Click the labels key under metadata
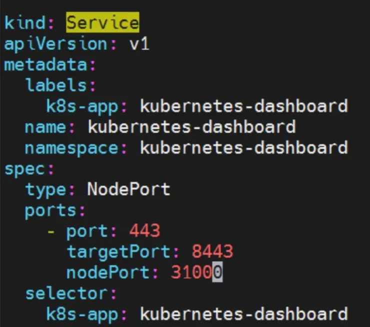This screenshot has height=327, width=370. click(56, 85)
